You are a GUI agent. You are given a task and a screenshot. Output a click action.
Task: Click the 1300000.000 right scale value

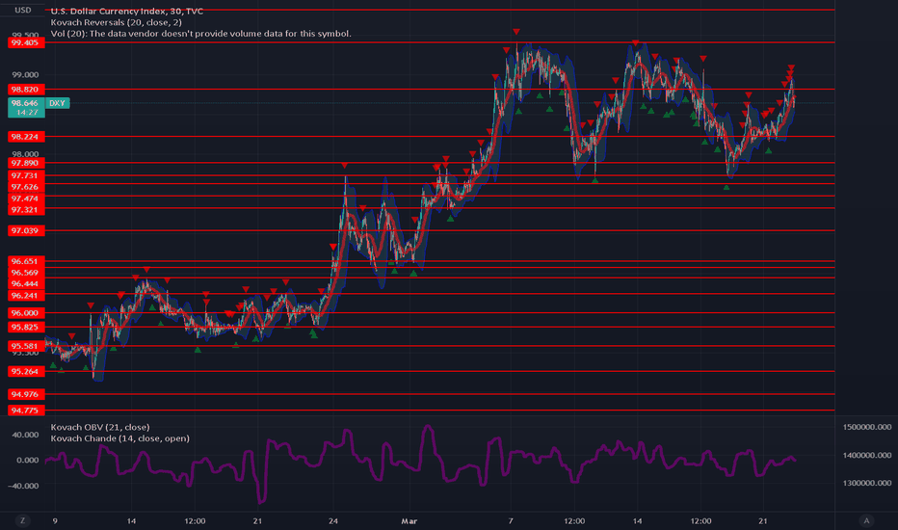(867, 483)
